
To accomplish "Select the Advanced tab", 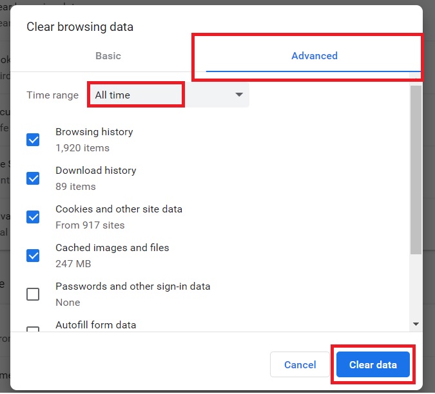I will [314, 56].
